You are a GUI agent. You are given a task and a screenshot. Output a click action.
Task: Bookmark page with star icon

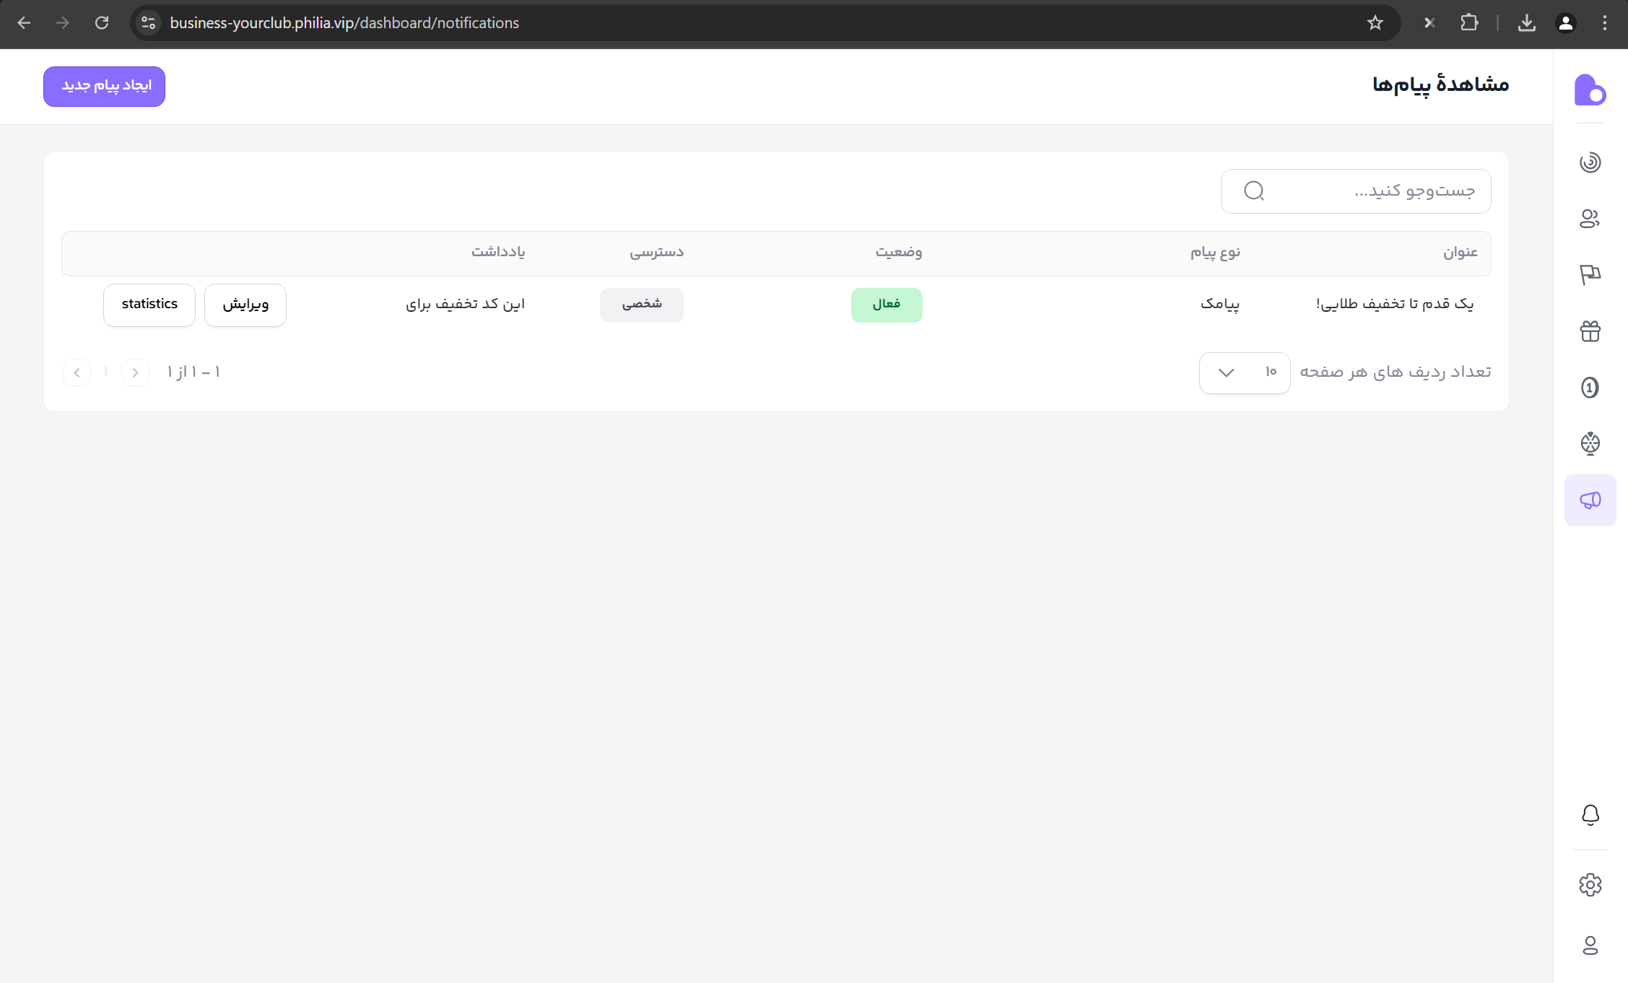(x=1375, y=23)
